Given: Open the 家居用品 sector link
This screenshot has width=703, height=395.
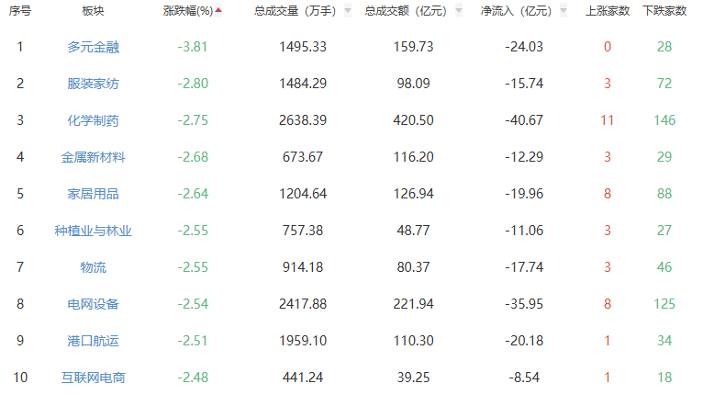Looking at the screenshot, I should tap(93, 194).
